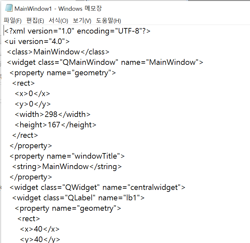Click the <x>40</x> line
Viewport: 250px width, 243px height.
click(x=40, y=229)
